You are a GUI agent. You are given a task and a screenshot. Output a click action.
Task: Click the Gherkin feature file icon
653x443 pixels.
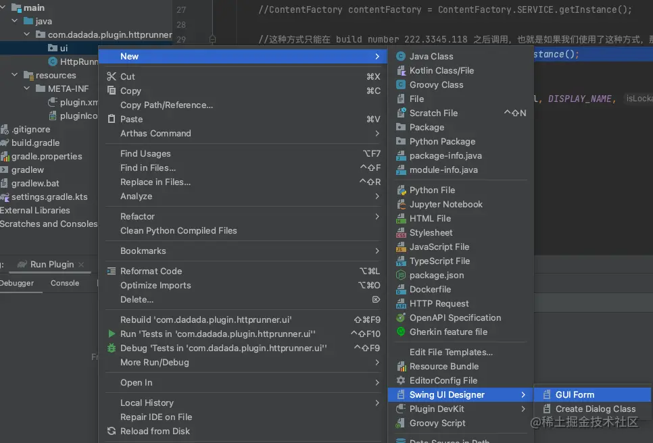401,332
